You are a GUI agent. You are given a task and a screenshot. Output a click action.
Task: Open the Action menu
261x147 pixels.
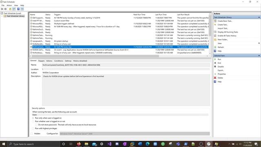[x=9, y=5]
